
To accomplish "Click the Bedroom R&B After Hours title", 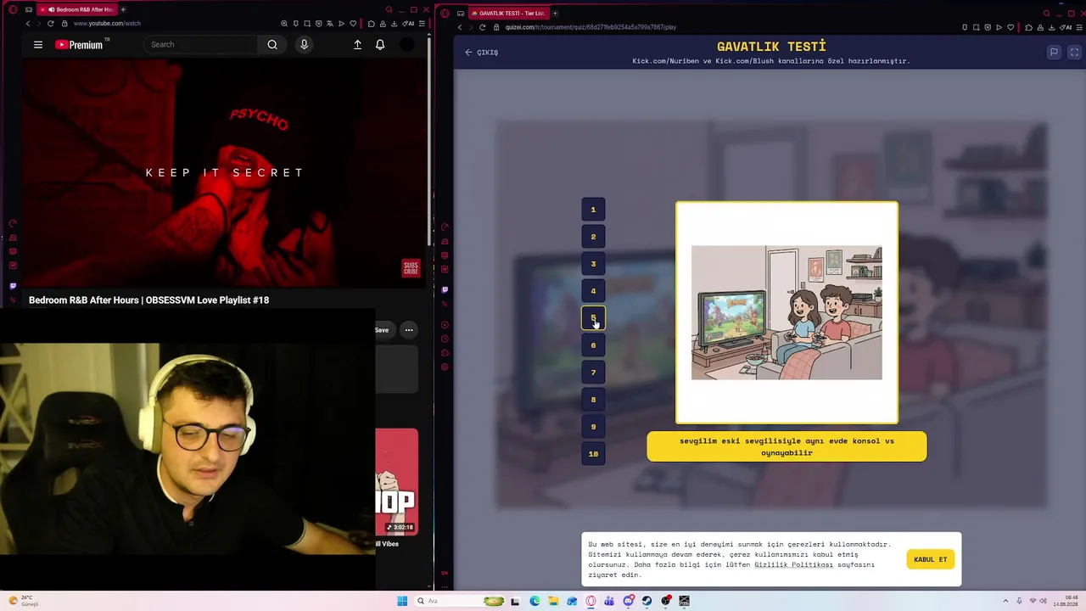I will point(148,300).
